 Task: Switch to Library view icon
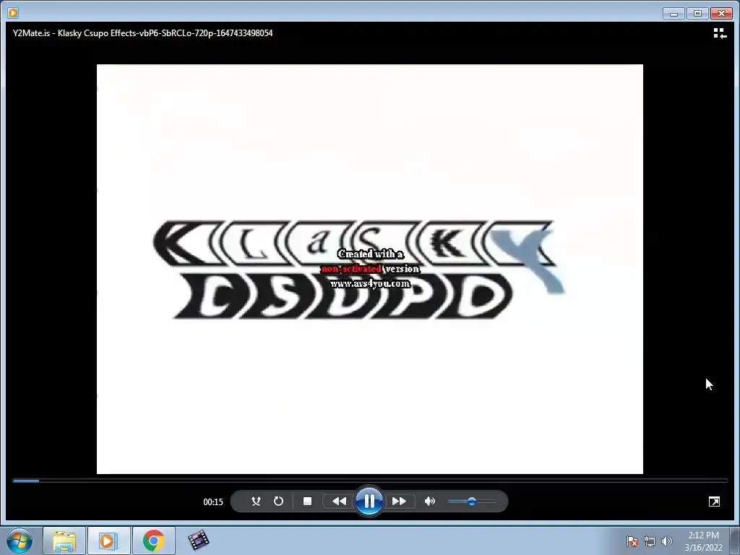pos(720,33)
